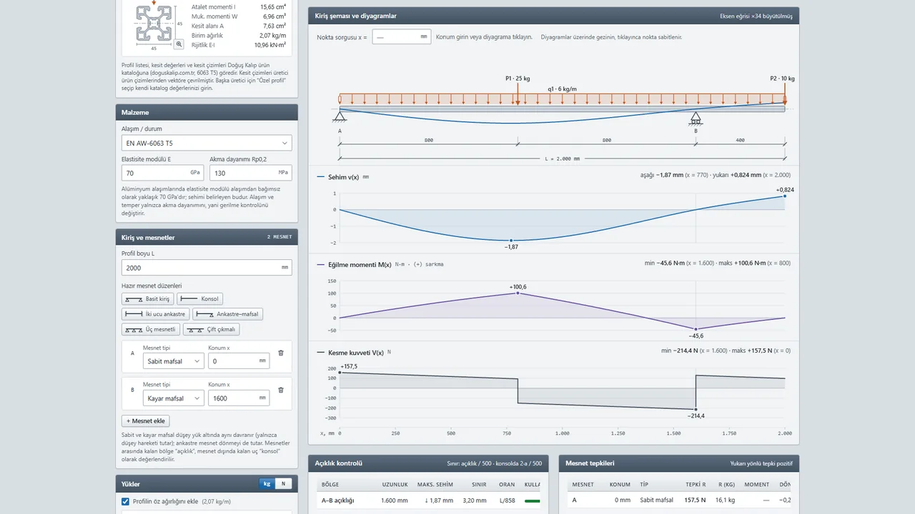Open the Alaşım / durum dropdown
This screenshot has height=514, width=915.
207,143
